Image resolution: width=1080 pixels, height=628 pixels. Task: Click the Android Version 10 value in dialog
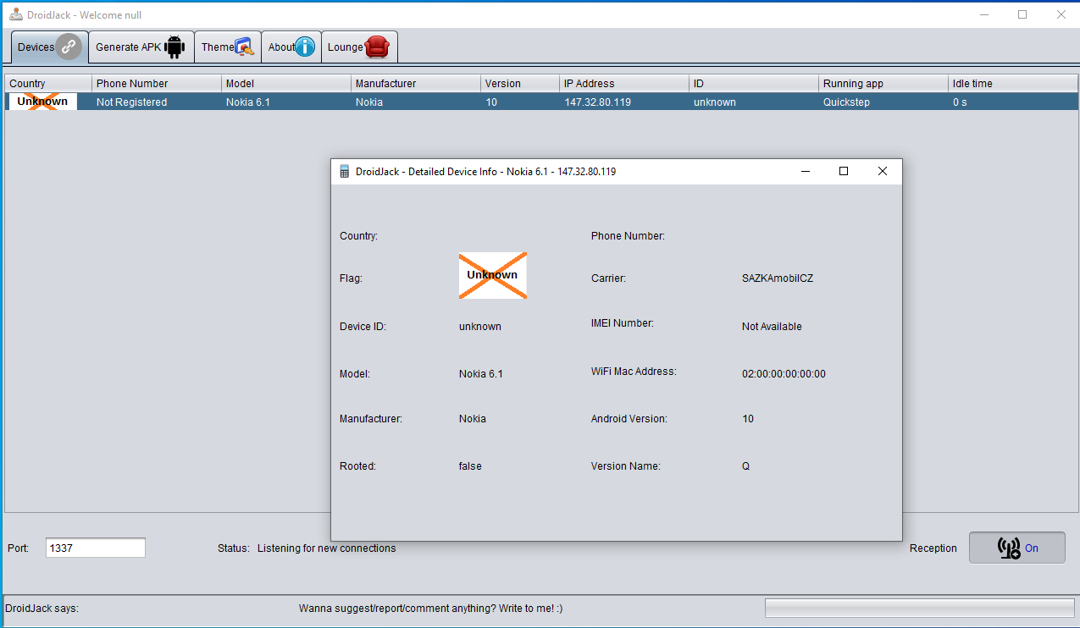pos(748,418)
